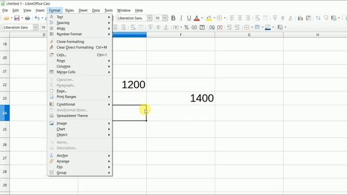
Task: Choose Clear Direct Formatting
Action: (x=80, y=47)
